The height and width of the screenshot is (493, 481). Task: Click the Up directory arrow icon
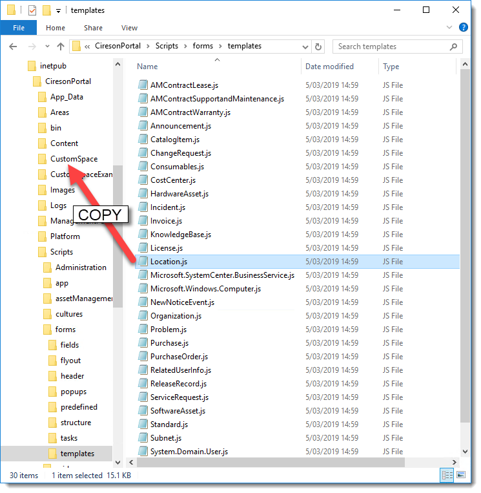[x=61, y=47]
